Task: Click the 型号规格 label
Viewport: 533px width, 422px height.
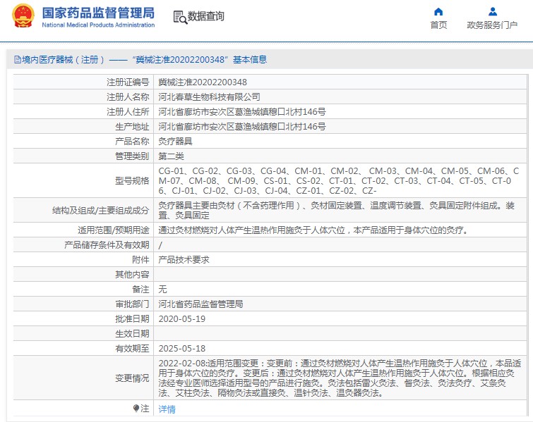Action: tap(132, 181)
